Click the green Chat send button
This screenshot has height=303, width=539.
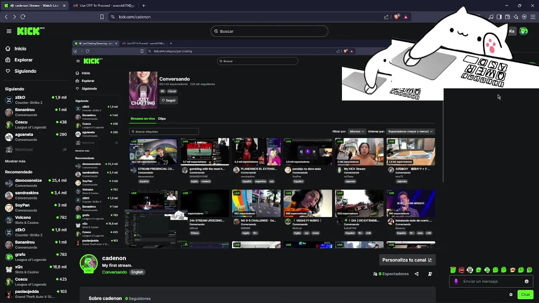click(x=526, y=295)
